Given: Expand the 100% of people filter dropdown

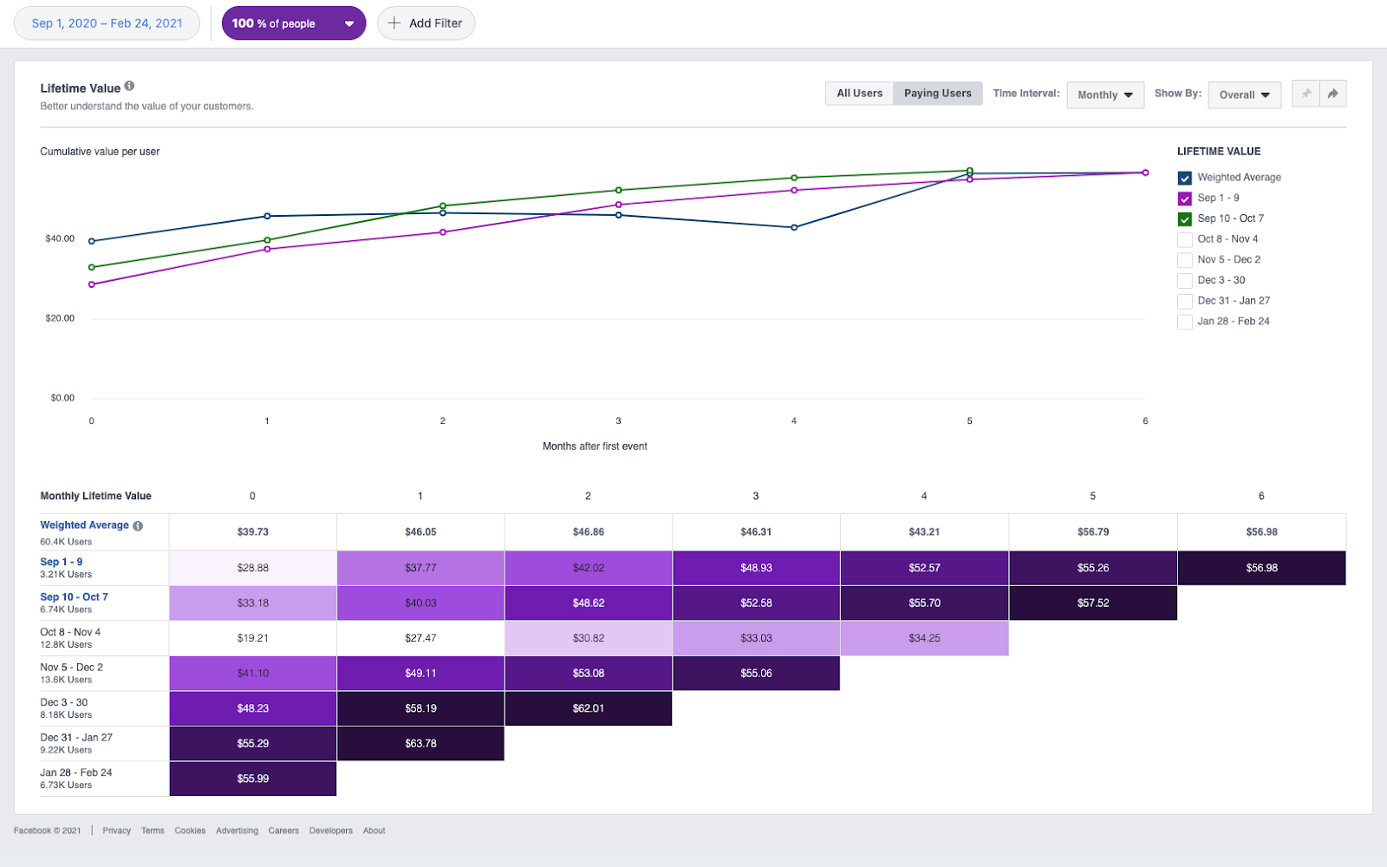Looking at the screenshot, I should pos(293,23).
